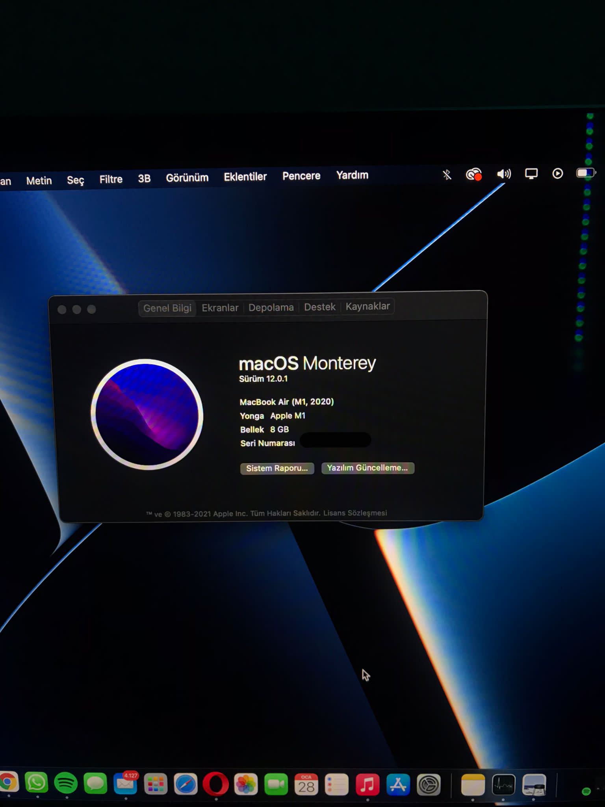Open the Filtre menu
The height and width of the screenshot is (807, 605).
coord(111,179)
